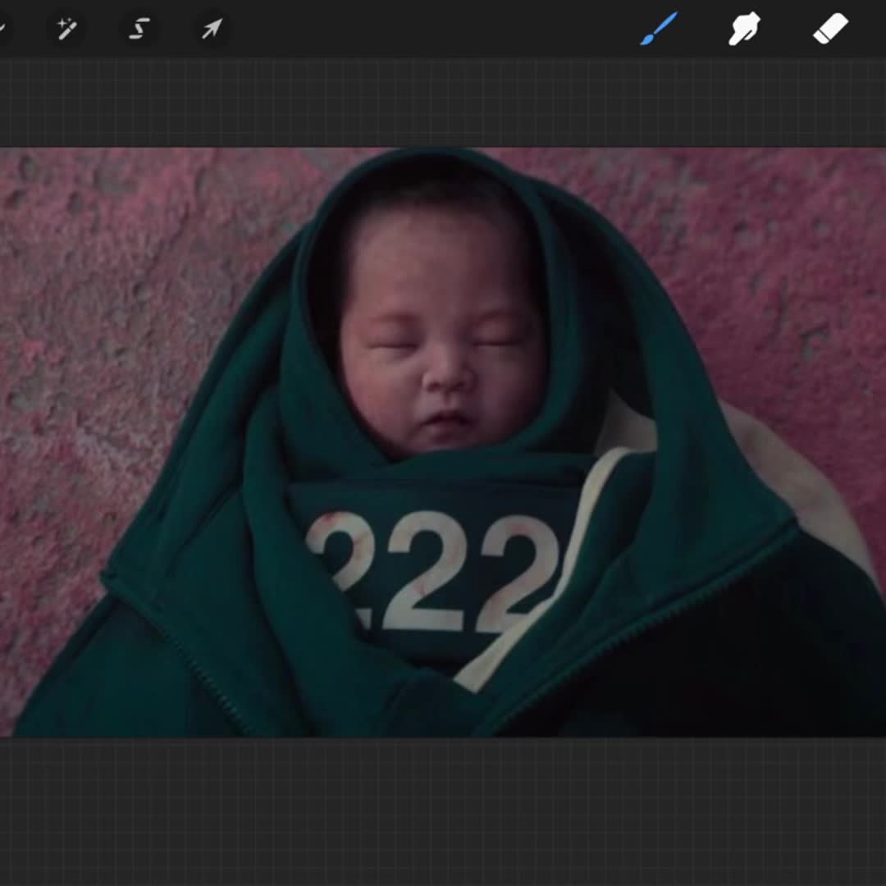This screenshot has width=886, height=886.
Task: Select the Eraser tool
Action: tap(830, 28)
